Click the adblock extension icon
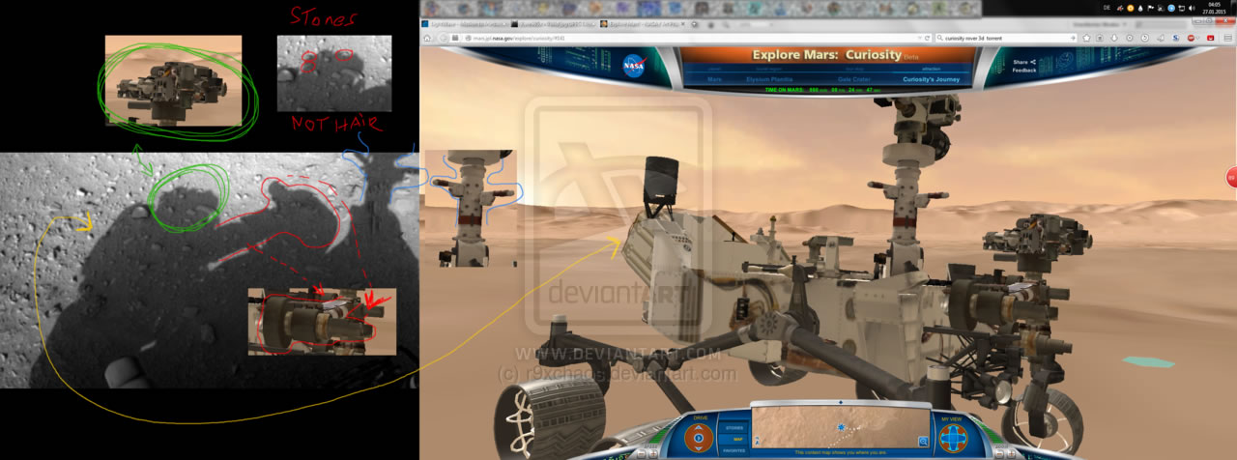 tap(1191, 38)
